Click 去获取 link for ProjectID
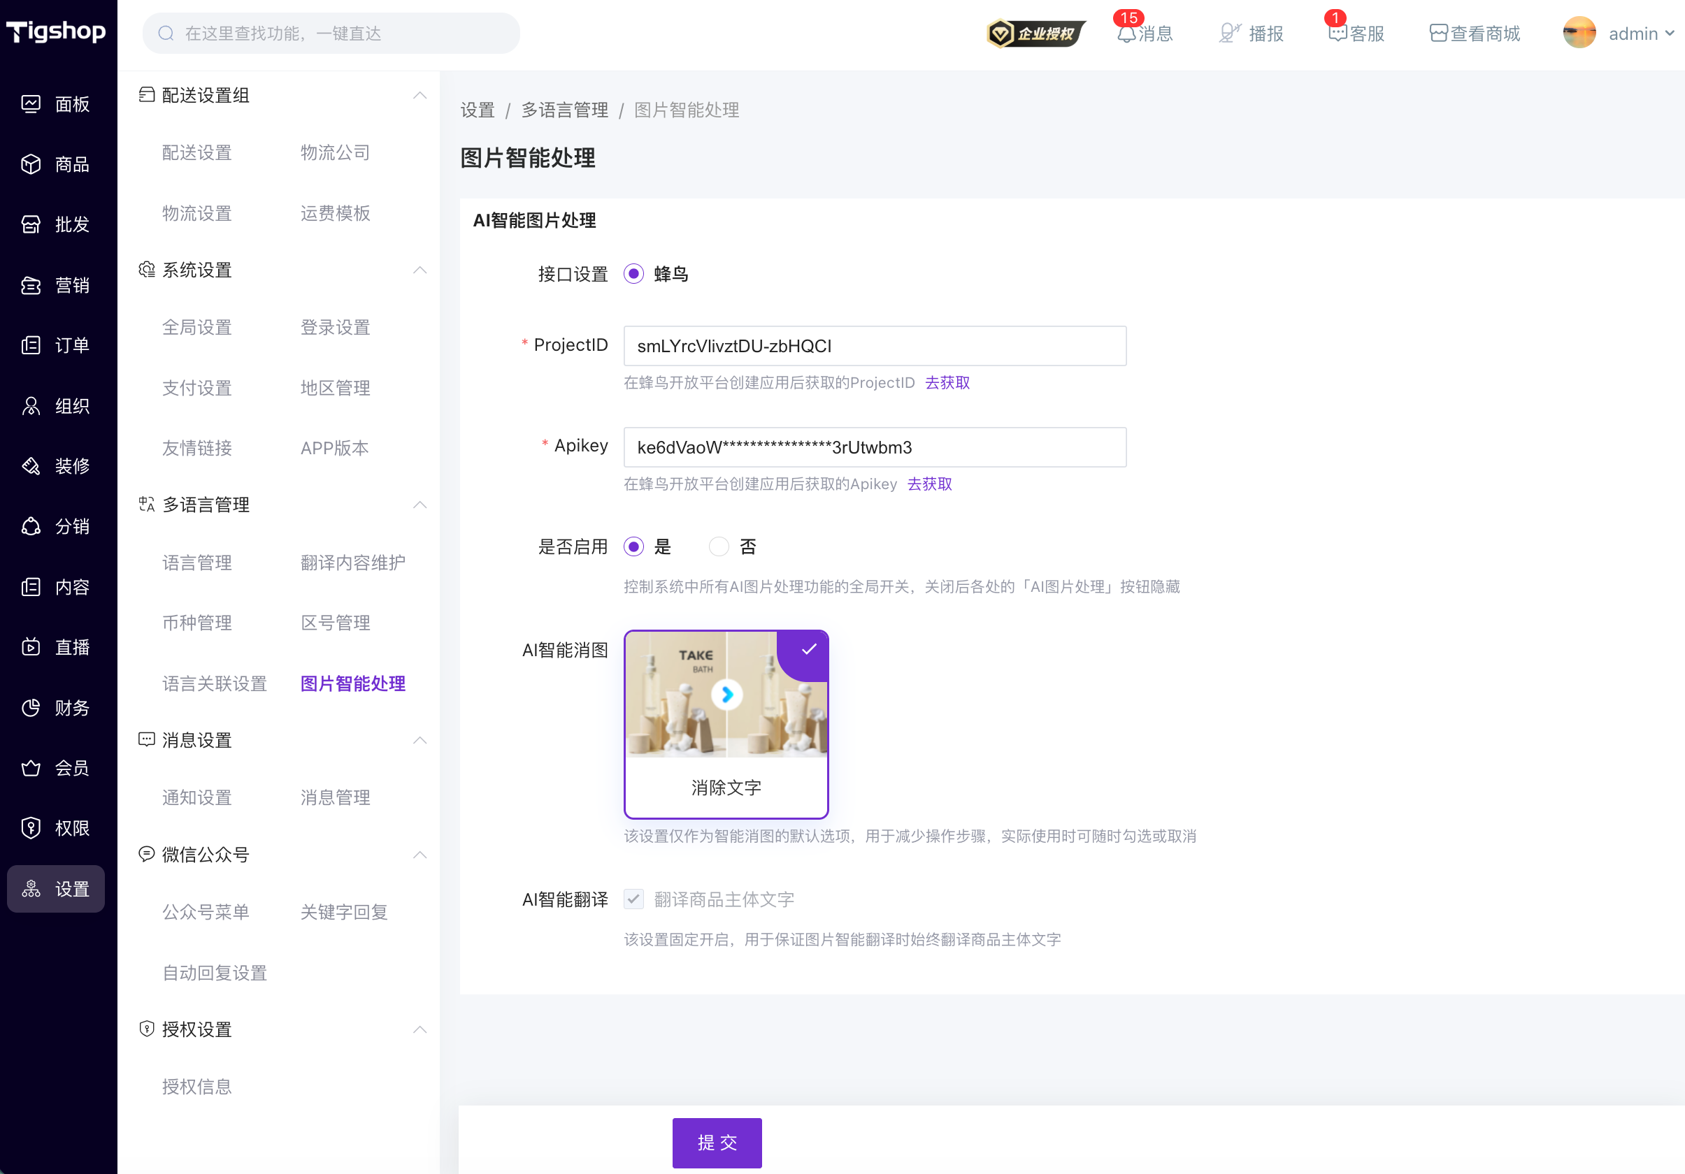This screenshot has width=1685, height=1174. coord(947,383)
